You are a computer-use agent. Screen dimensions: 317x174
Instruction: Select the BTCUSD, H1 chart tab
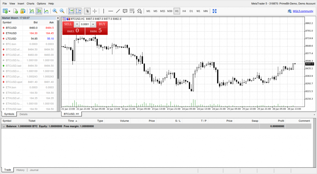pyautogui.click(x=72, y=114)
